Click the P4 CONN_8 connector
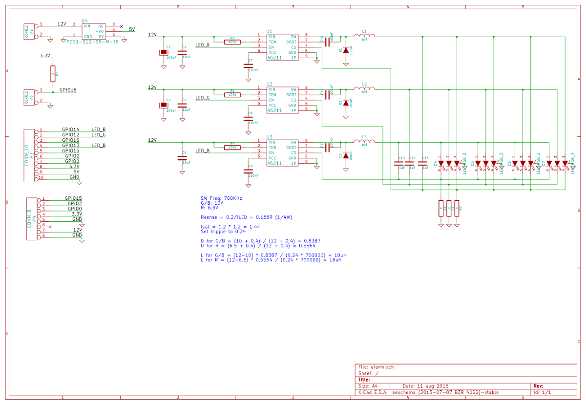 [31, 218]
